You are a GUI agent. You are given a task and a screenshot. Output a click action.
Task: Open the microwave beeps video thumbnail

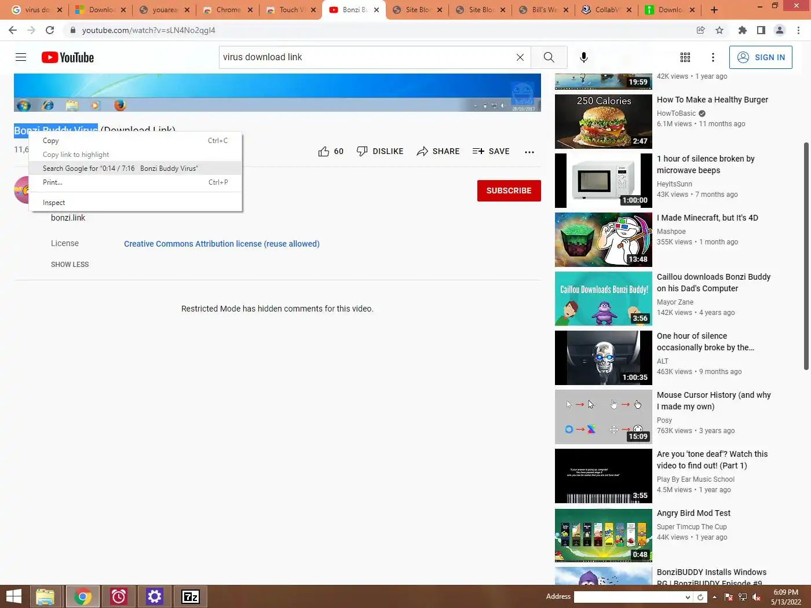coord(604,181)
